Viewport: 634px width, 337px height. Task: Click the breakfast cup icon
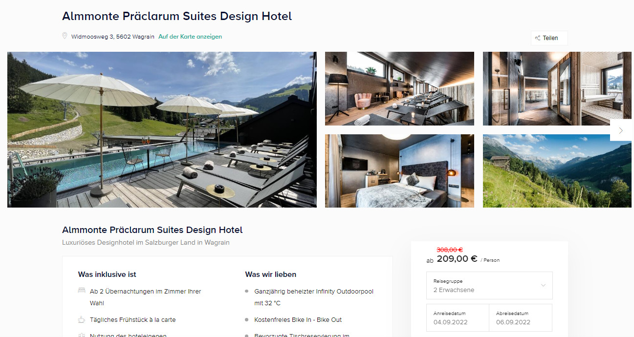(82, 319)
